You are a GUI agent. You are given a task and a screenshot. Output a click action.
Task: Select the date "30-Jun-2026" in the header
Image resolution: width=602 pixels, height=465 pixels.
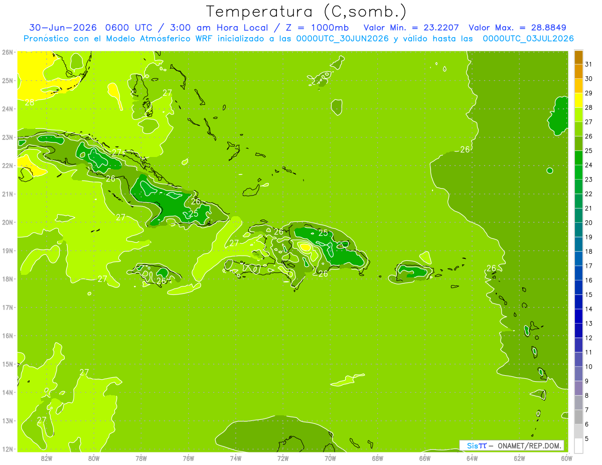click(x=63, y=28)
